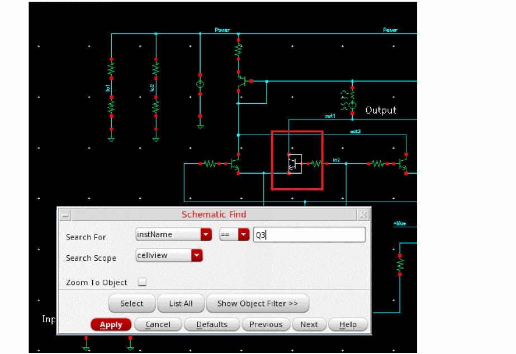
Task: Click the out1 net label
Action: pos(330,116)
